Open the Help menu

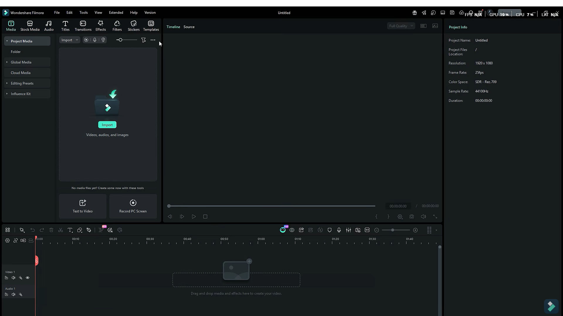[134, 13]
